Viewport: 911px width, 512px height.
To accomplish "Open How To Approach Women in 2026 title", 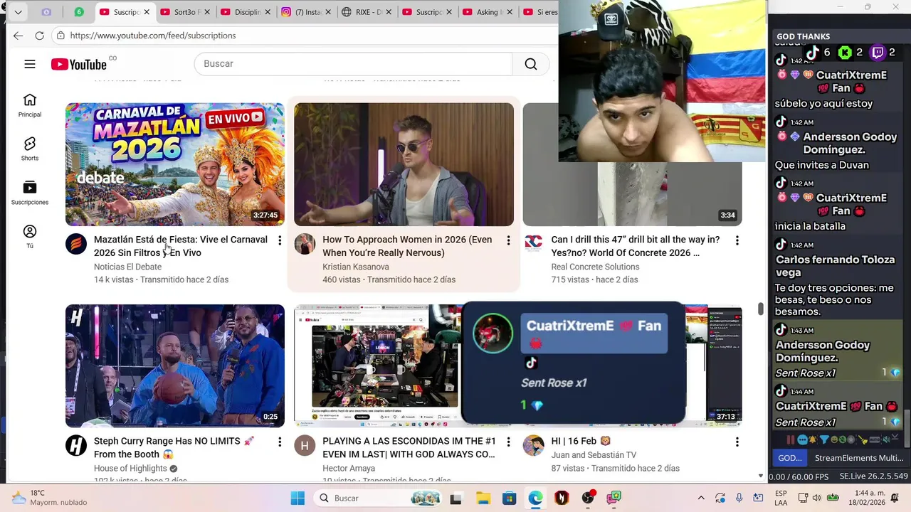I will [407, 246].
